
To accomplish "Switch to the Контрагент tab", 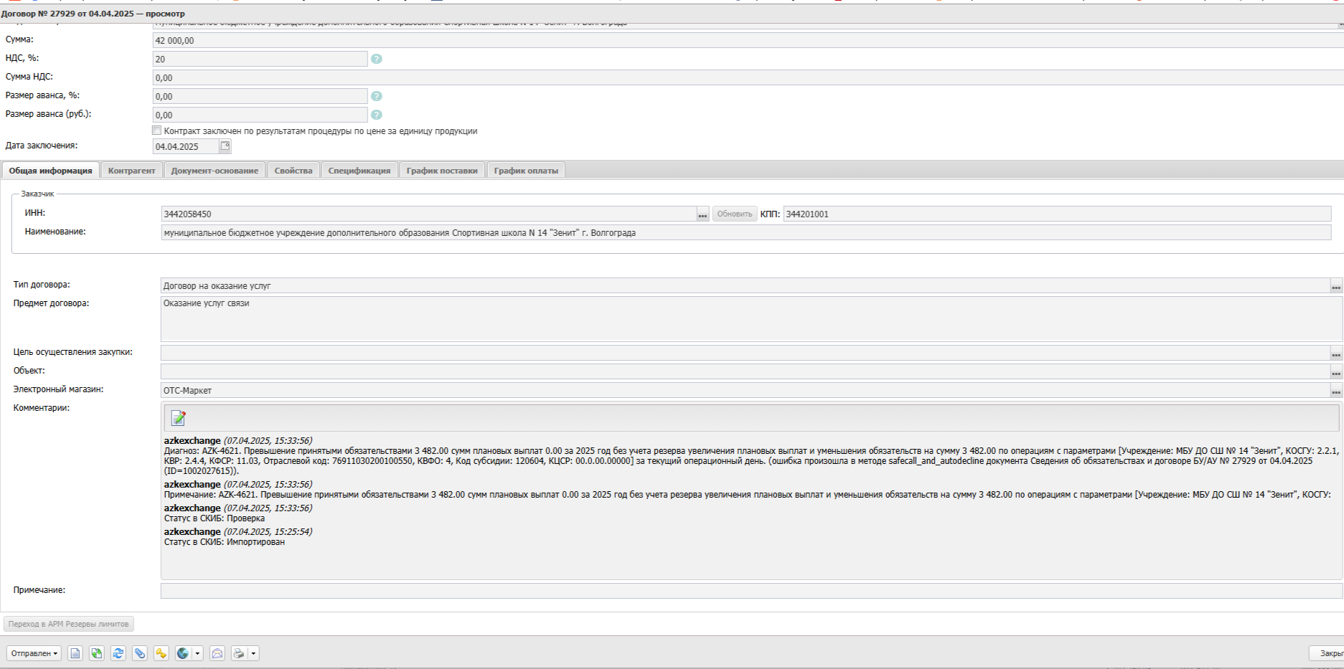I will [x=131, y=171].
